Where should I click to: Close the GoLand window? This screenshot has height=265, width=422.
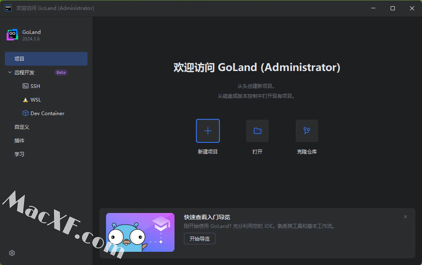point(412,8)
